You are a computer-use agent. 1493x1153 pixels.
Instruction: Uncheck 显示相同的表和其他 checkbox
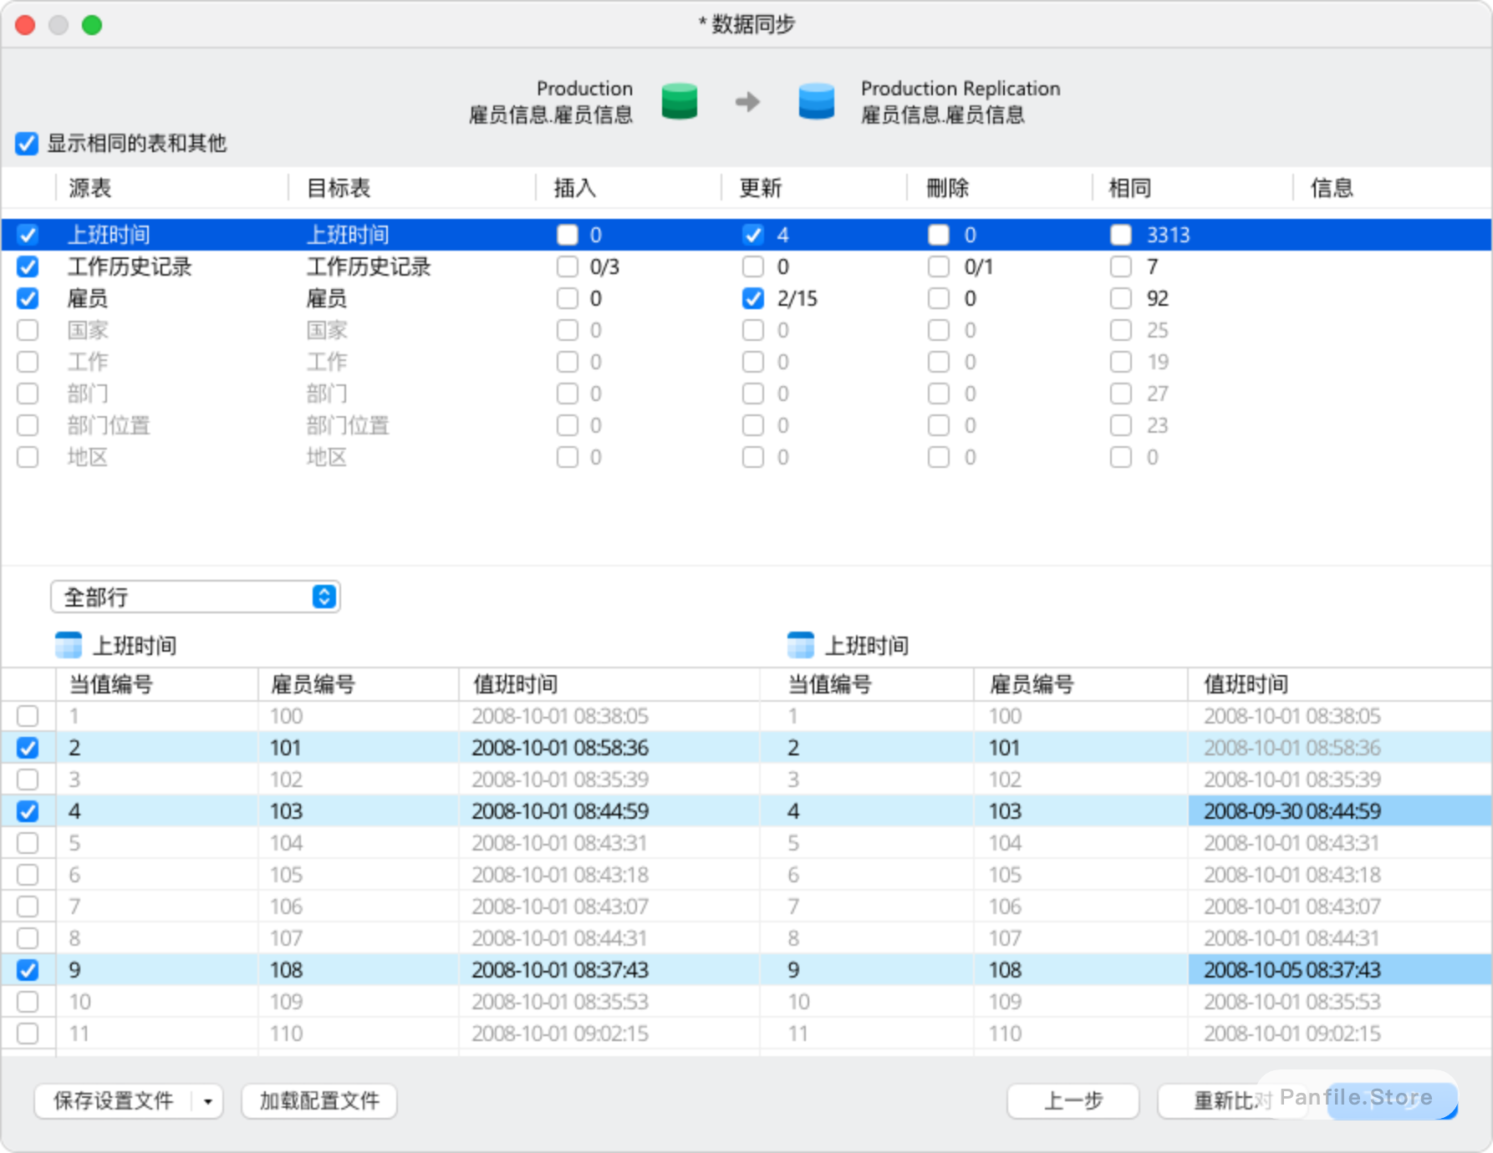[27, 143]
